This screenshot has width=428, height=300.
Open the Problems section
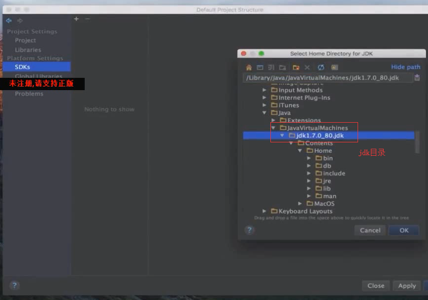[x=29, y=94]
